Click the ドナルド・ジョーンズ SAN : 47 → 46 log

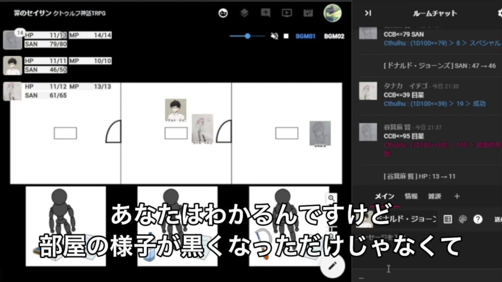point(440,66)
